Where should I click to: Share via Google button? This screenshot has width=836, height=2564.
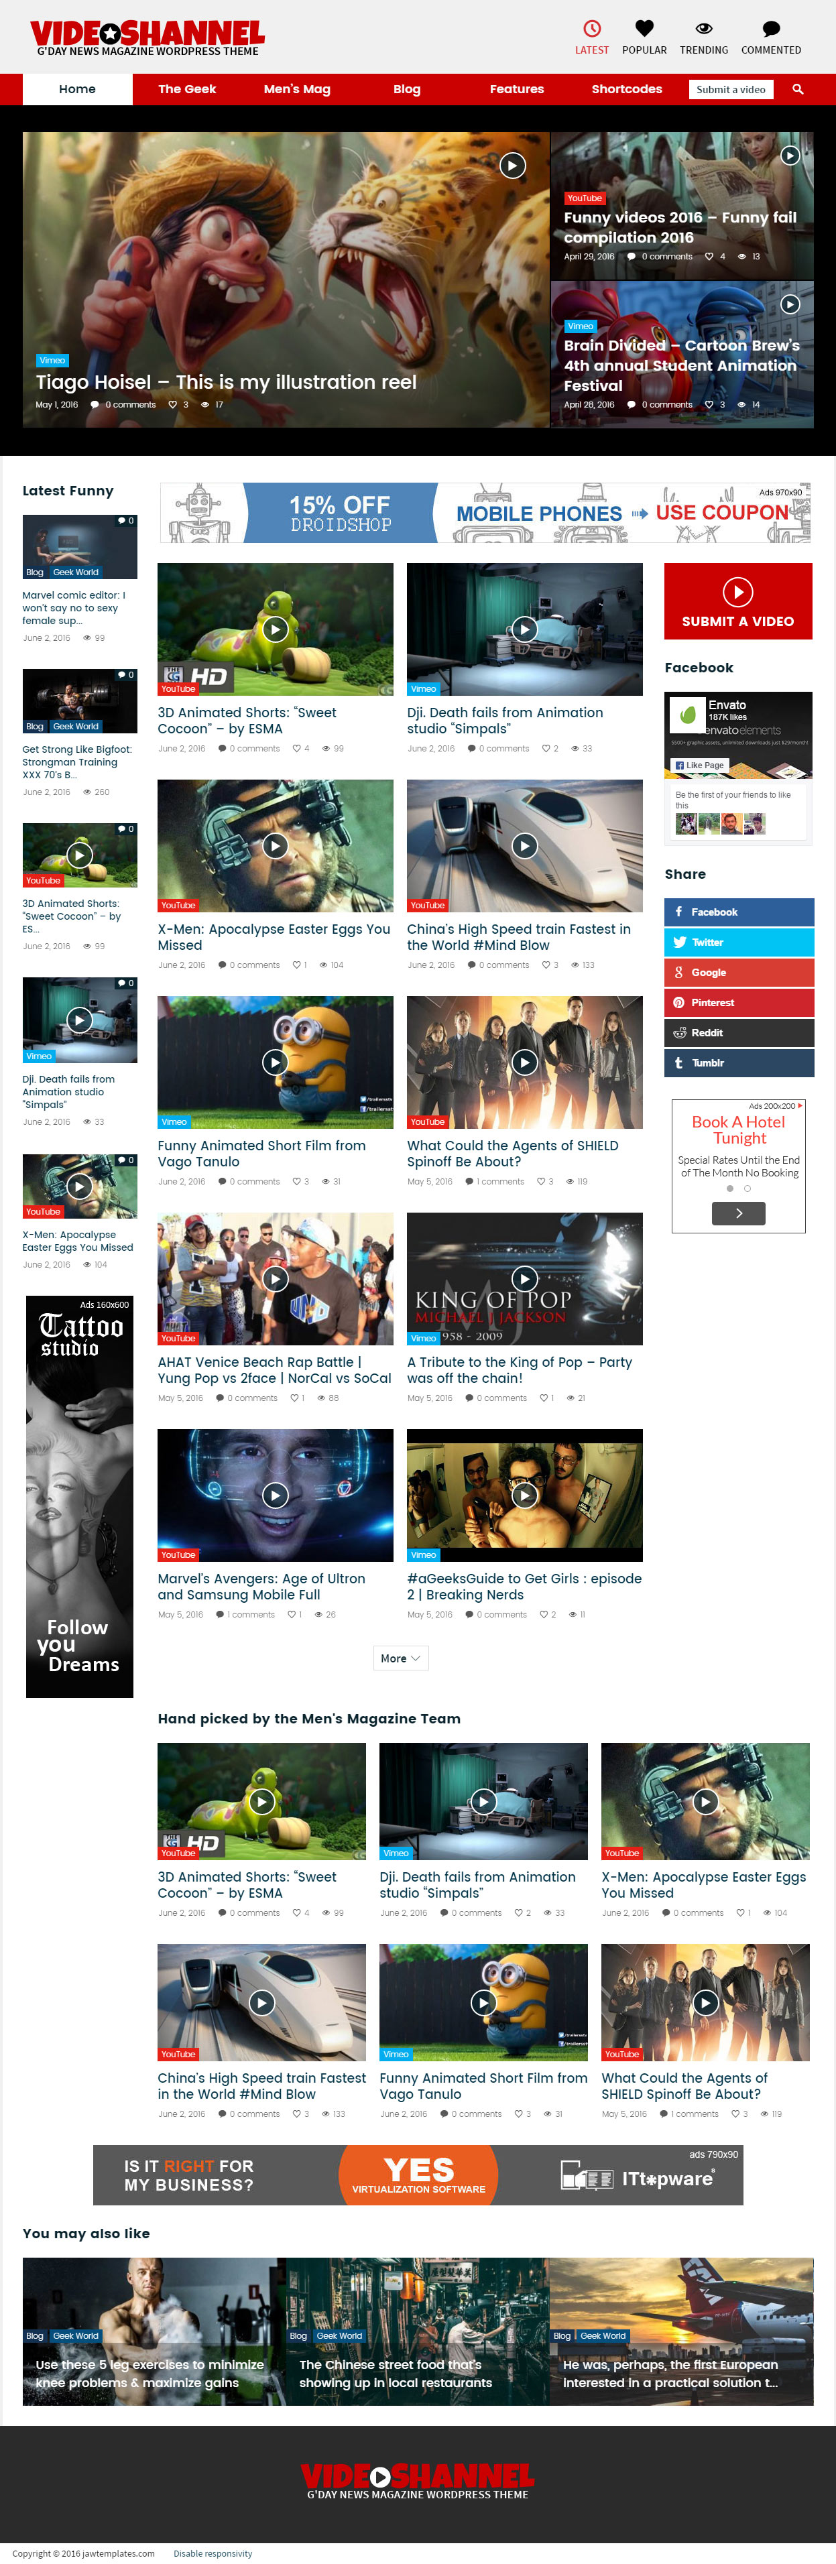[739, 973]
